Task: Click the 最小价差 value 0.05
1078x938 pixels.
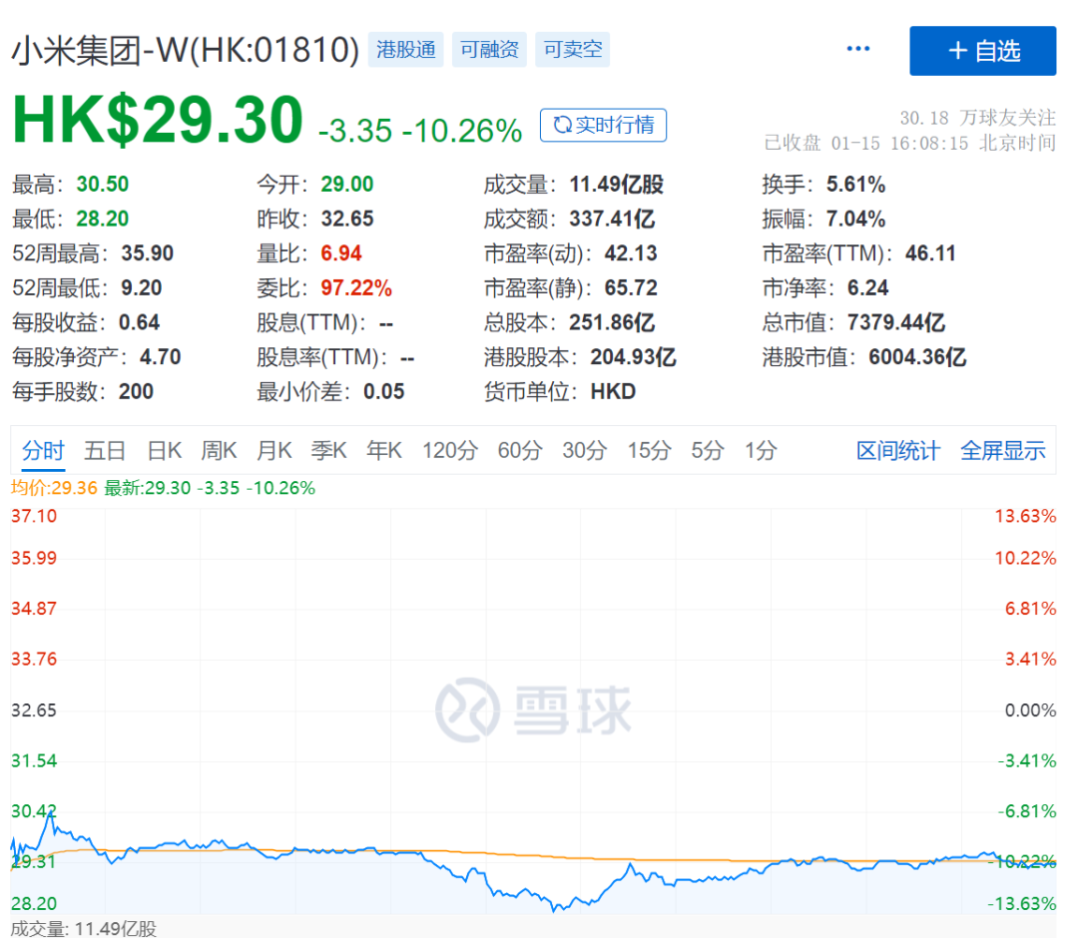Action: (383, 391)
